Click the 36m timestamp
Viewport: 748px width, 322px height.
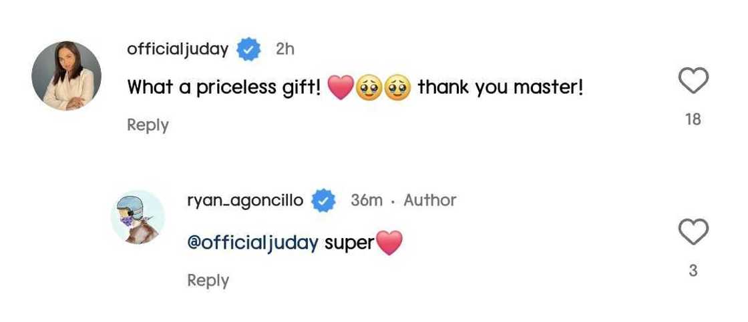click(x=366, y=200)
